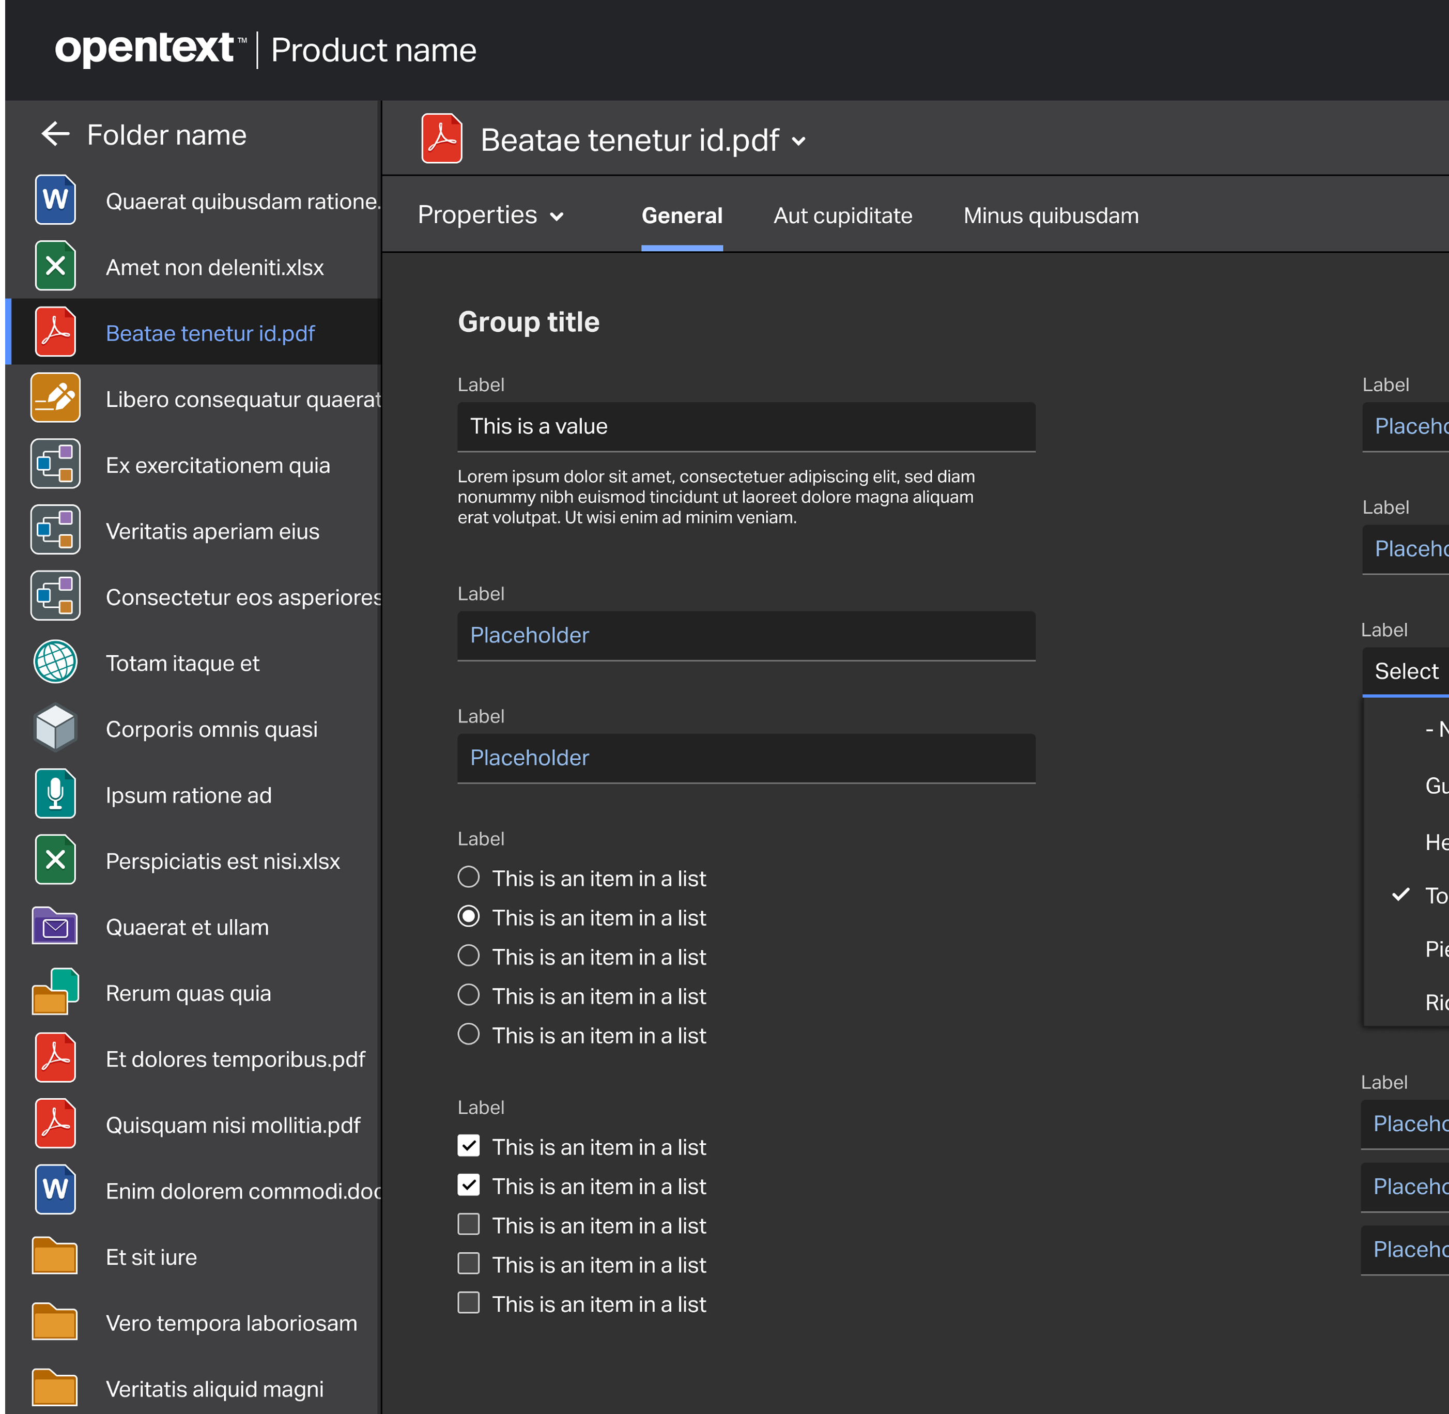Click the input containing This is a value
Screen dimensions: 1449x1414
[x=746, y=426]
